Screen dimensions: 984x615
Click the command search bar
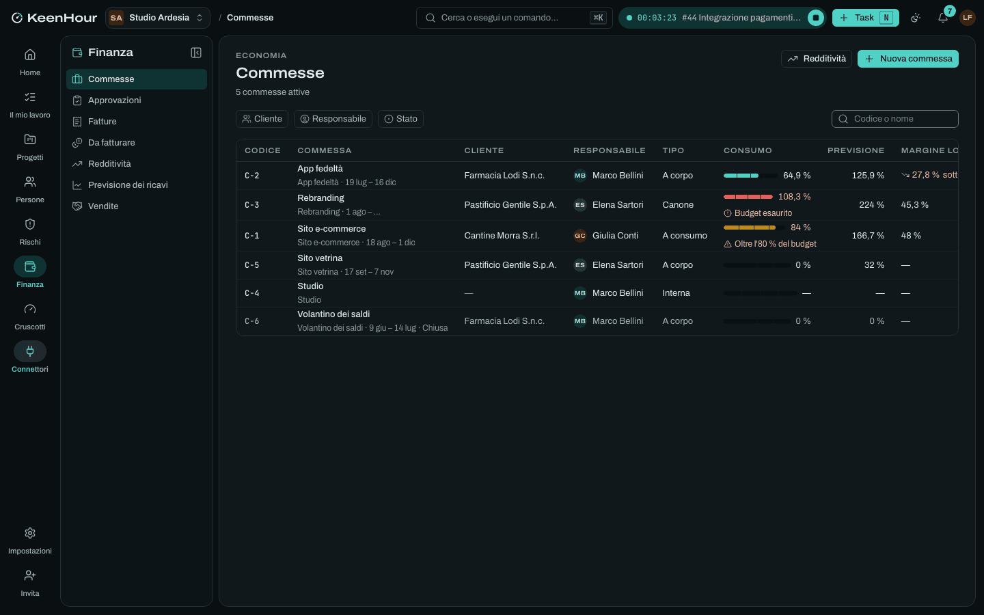(x=515, y=18)
